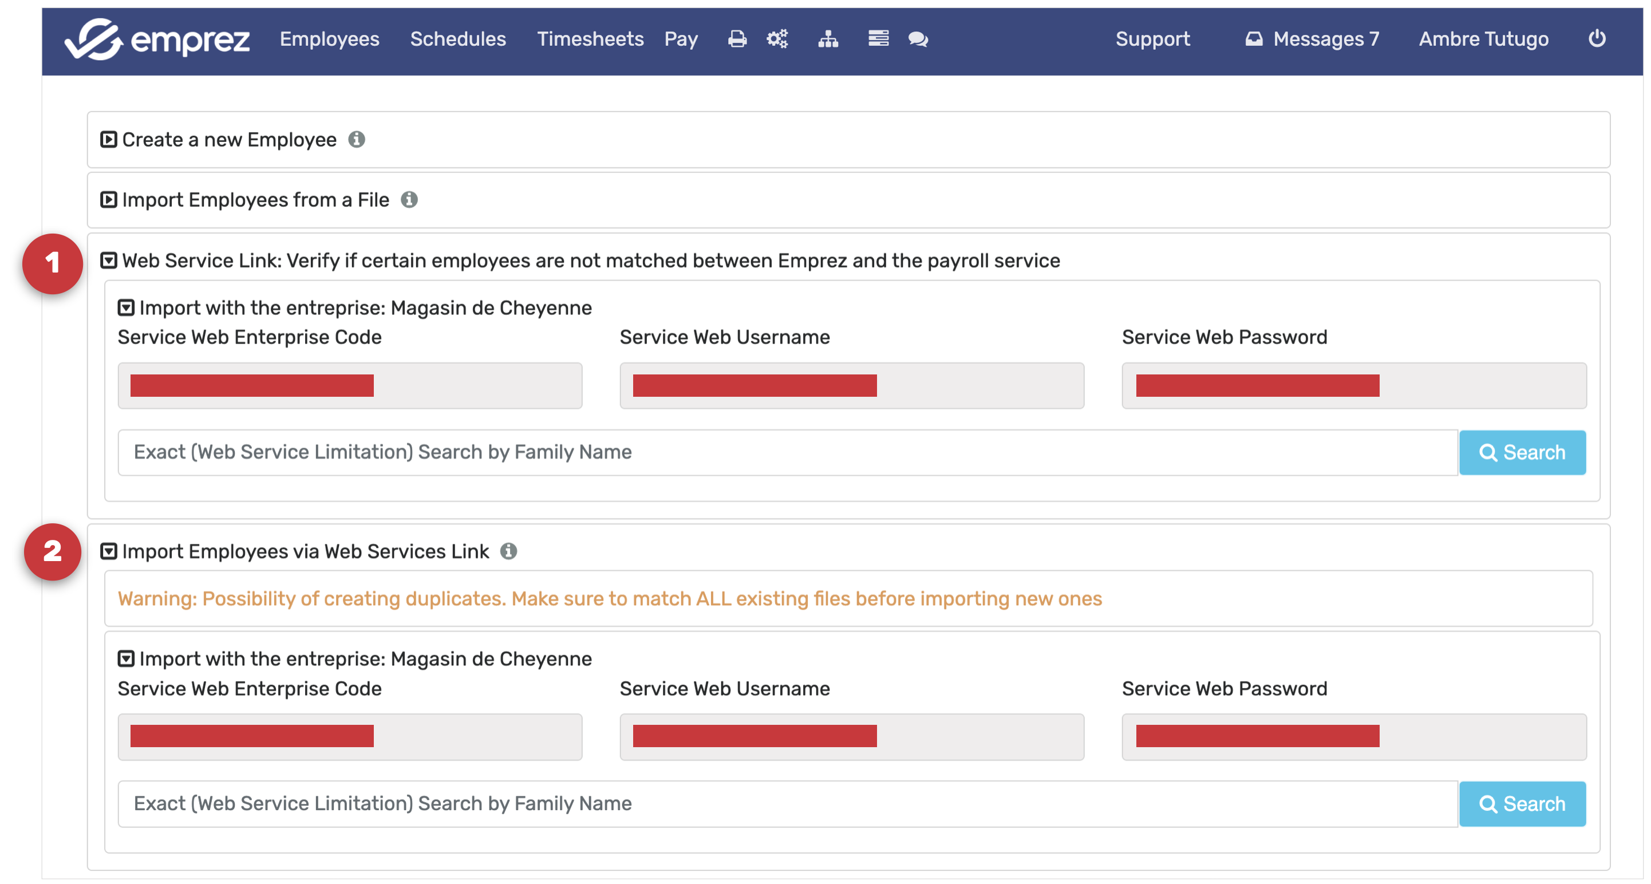
Task: Click the Emprez logo
Action: [x=157, y=40]
